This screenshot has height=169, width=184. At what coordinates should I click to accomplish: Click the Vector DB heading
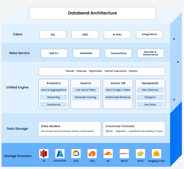tap(118, 83)
